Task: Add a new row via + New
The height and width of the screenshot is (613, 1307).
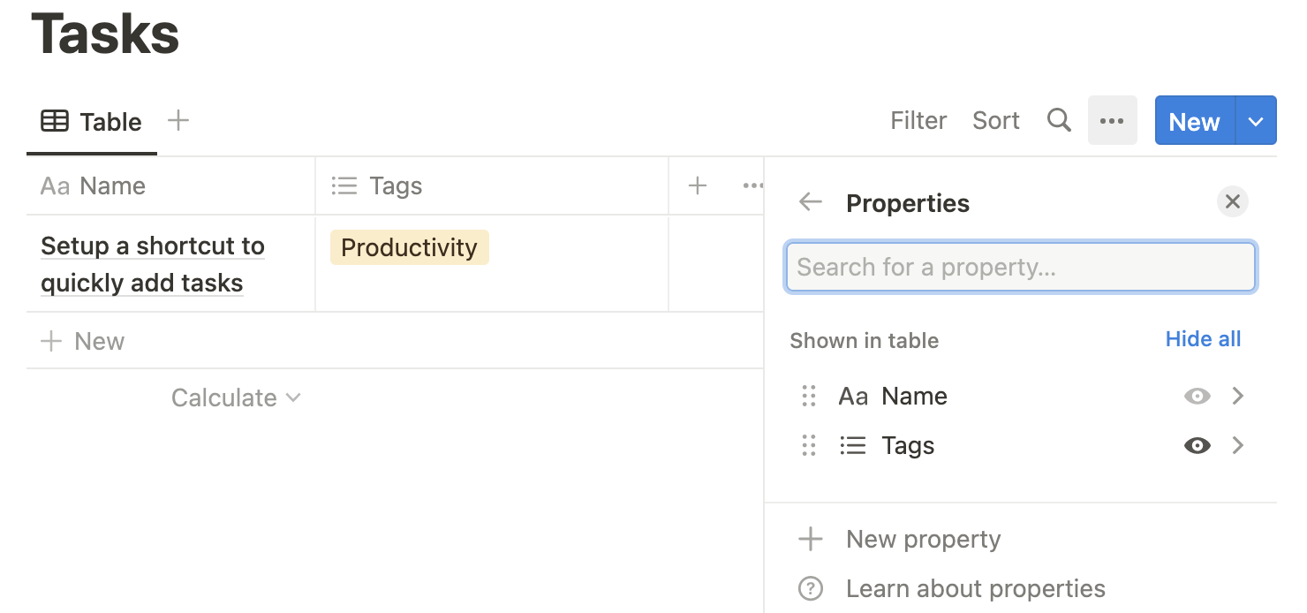Action: click(x=83, y=341)
